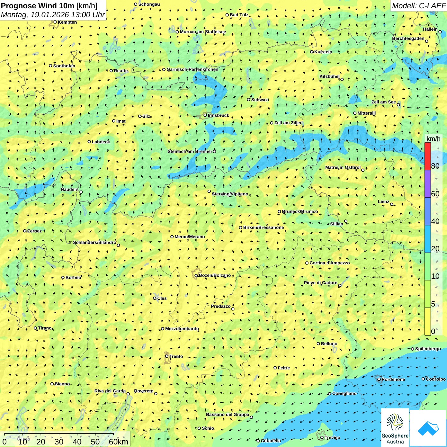Select the purple segment of the wind legend

[x=428, y=184]
